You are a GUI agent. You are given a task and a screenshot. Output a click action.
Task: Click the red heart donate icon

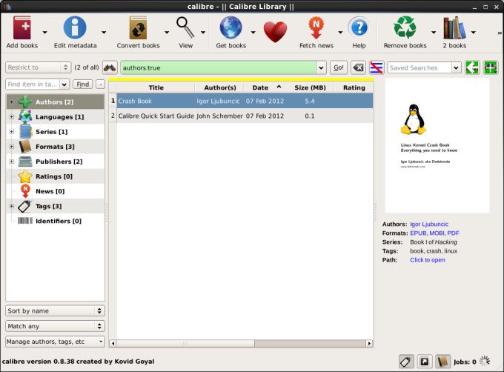click(275, 32)
